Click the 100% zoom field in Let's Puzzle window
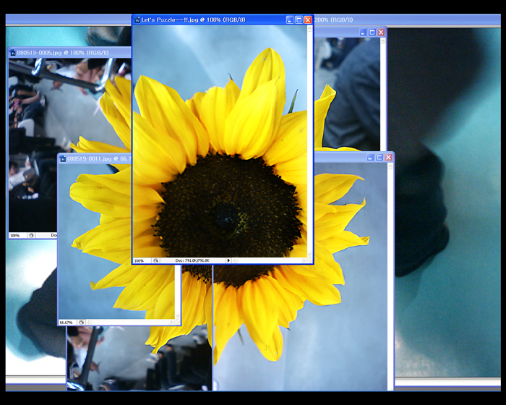The width and height of the screenshot is (506, 405). point(142,260)
